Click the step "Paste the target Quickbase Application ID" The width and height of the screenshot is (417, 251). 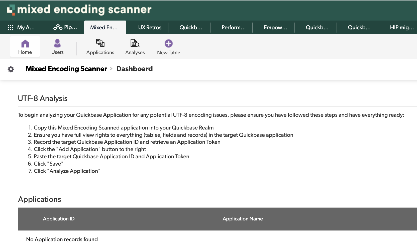[112, 157]
